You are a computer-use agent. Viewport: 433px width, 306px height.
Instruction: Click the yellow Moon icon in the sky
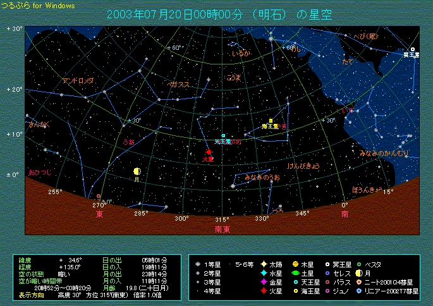click(x=136, y=171)
